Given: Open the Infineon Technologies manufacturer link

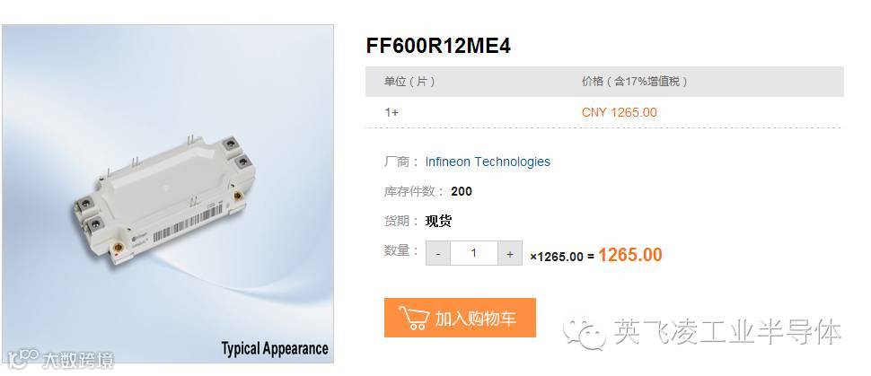Looking at the screenshot, I should (x=488, y=162).
